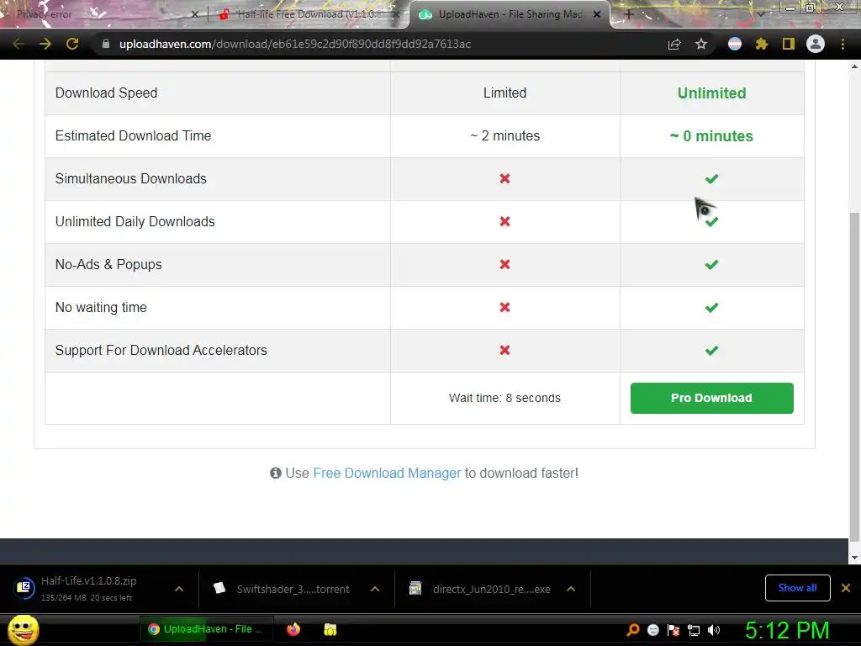The image size is (861, 646).
Task: Click the search magnifier tray icon
Action: (633, 629)
